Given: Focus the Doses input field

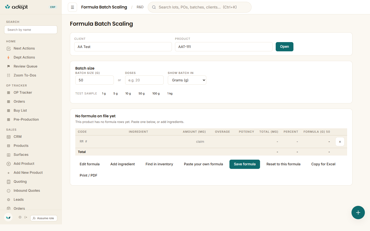Looking at the screenshot, I should (x=144, y=80).
